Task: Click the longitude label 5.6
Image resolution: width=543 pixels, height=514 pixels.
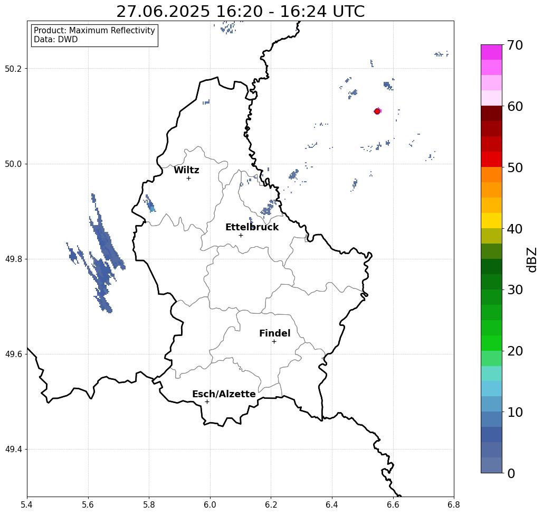Action: [x=88, y=505]
